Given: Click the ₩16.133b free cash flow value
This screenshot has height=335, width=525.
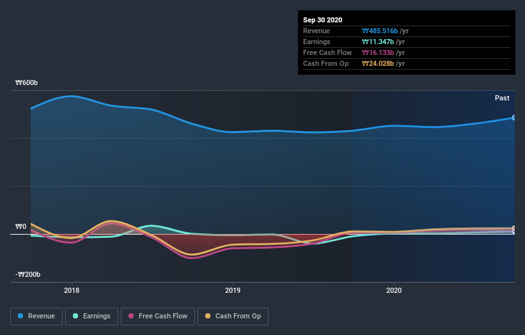Looking at the screenshot, I should click(378, 52).
